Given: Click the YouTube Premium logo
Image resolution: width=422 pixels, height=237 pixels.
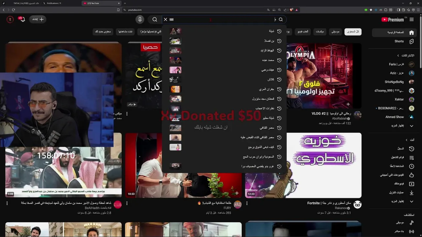Looking at the screenshot, I should click(392, 19).
